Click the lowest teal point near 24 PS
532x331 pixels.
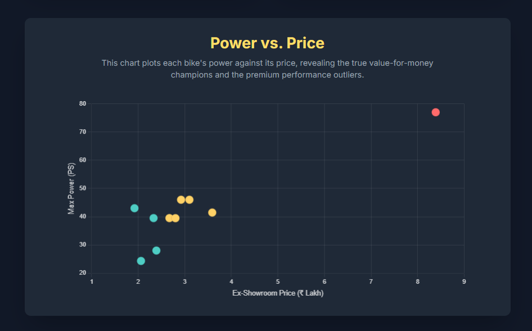click(141, 261)
